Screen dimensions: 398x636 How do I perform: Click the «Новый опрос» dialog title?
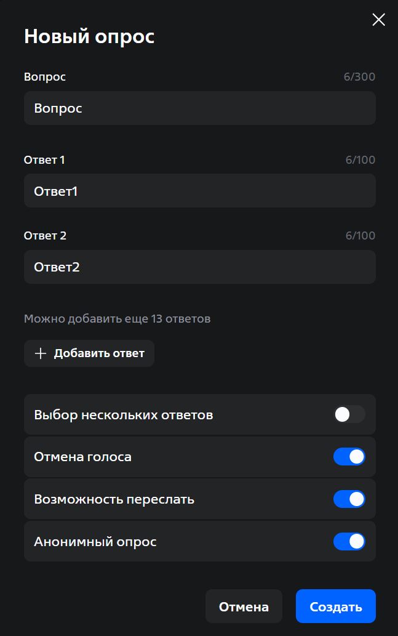pyautogui.click(x=89, y=36)
